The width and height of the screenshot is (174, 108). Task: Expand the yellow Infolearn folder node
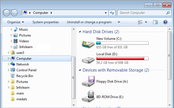click(9, 88)
